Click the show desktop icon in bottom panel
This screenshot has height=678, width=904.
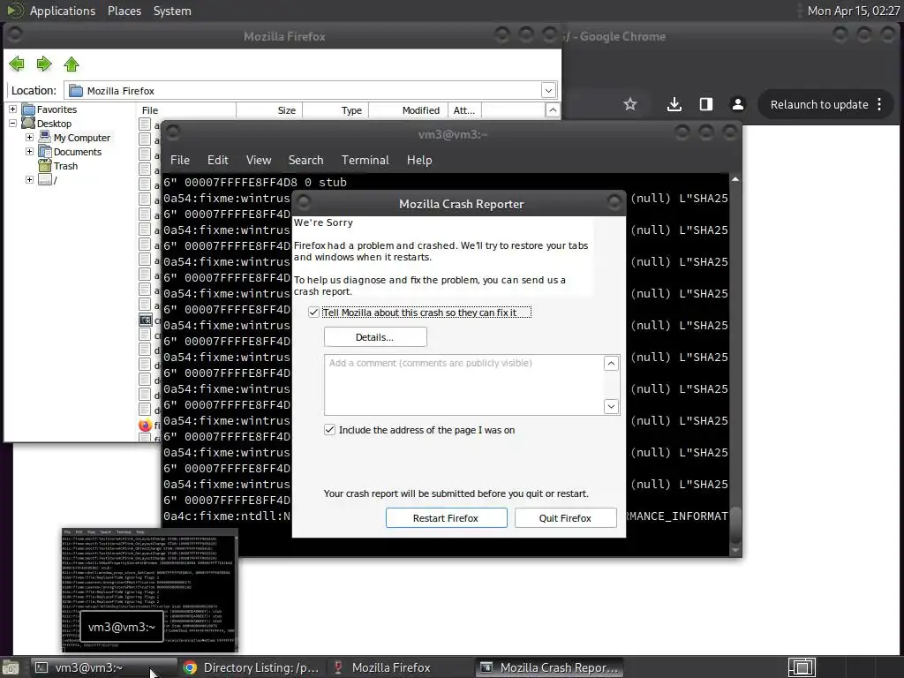point(11,667)
